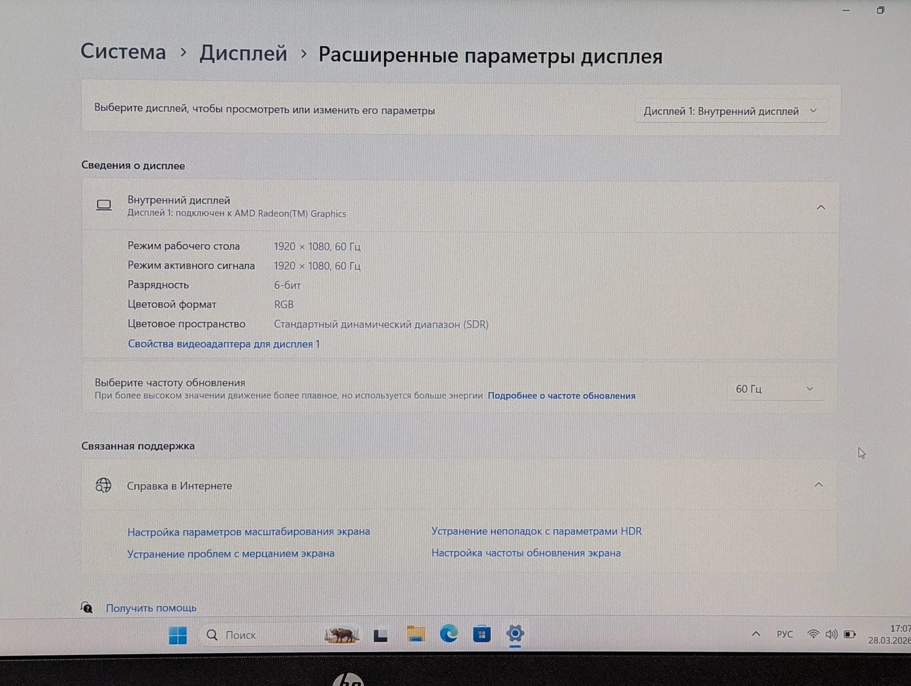This screenshot has width=911, height=686.
Task: Click the laptop icon beside Внутренний дисплей
Action: click(x=104, y=205)
